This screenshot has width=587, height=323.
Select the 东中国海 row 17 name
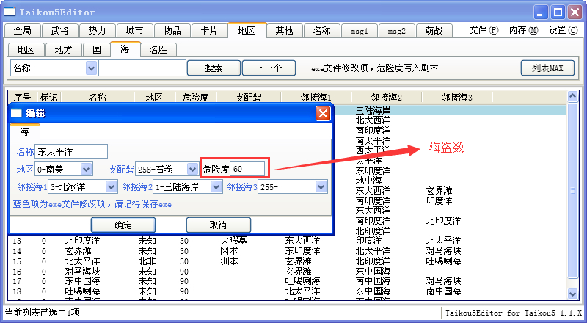(82, 281)
